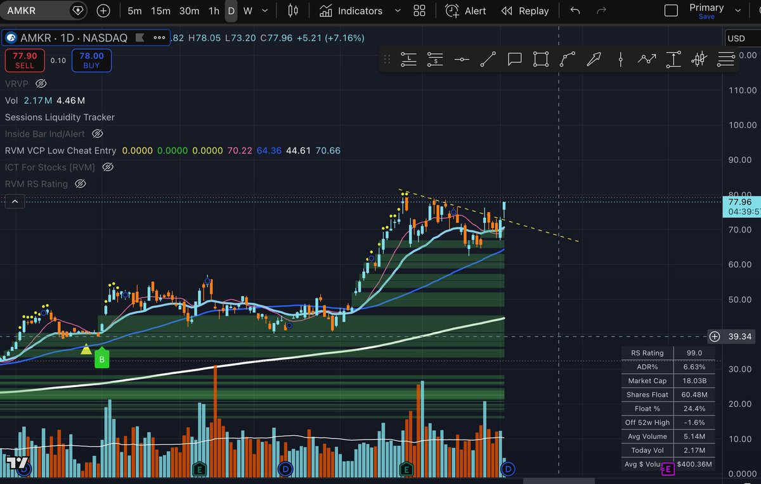The height and width of the screenshot is (484, 761).
Task: Select the polyline path drawing tool
Action: point(647,60)
